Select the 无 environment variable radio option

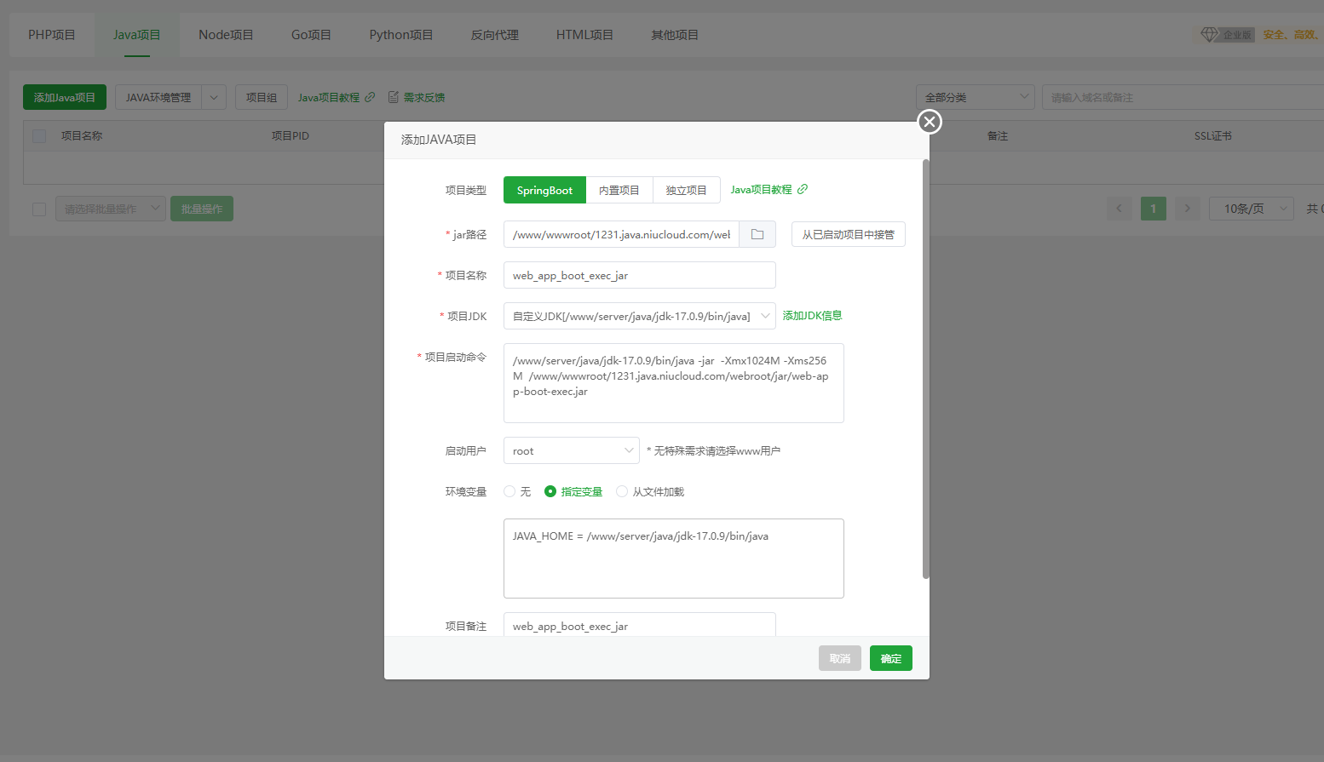point(509,491)
